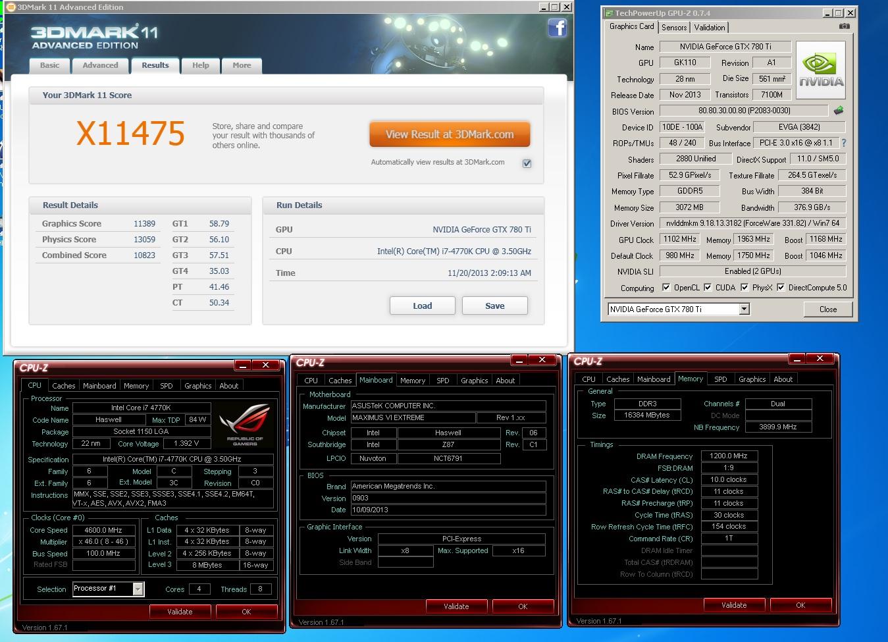Screen dimensions: 888x642
Task: Click the NB Frequency 3899.9 MHz value
Action: point(777,427)
